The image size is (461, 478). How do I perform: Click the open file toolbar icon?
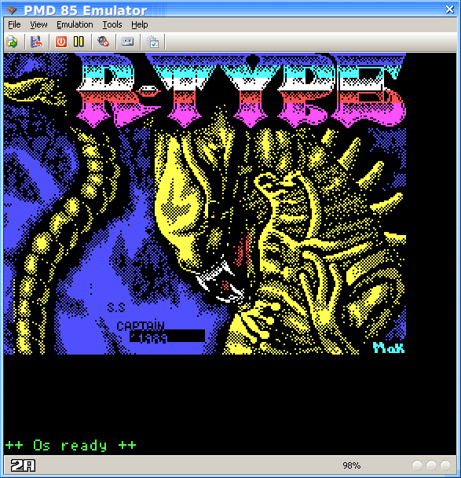pyautogui.click(x=12, y=42)
